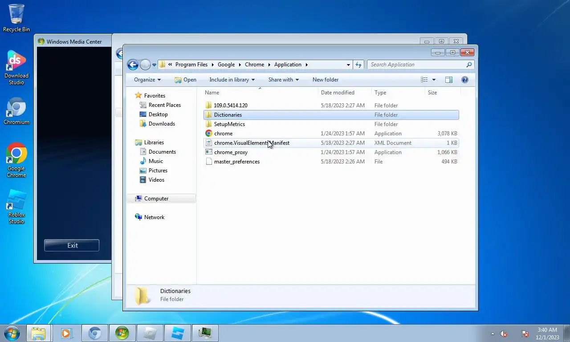Launch Google Chrome desktop shortcut

[x=16, y=160]
